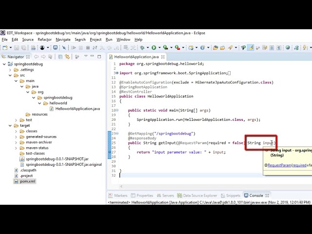Click the Run External Tools icon
The height and width of the screenshot is (234, 312).
(177, 48)
